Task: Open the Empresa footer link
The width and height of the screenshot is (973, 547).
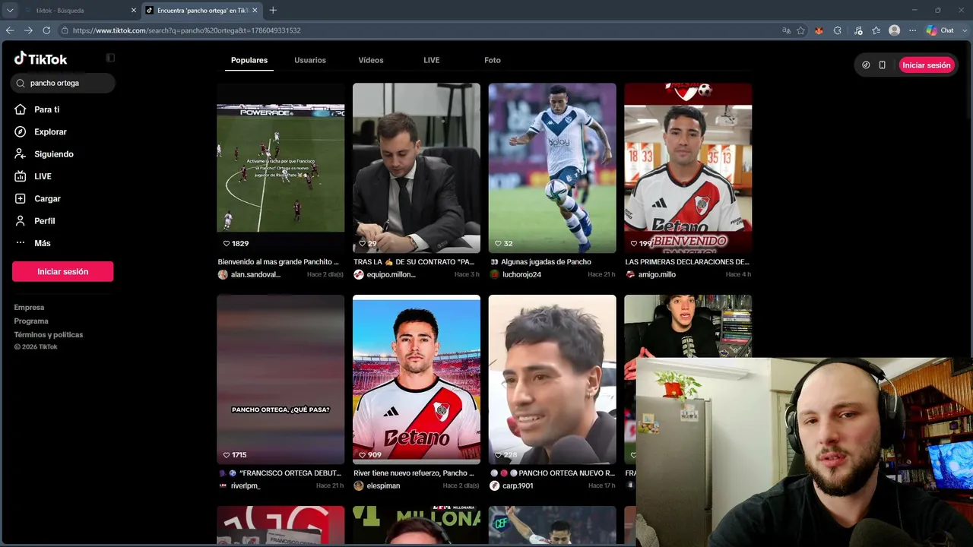Action: pyautogui.click(x=29, y=308)
